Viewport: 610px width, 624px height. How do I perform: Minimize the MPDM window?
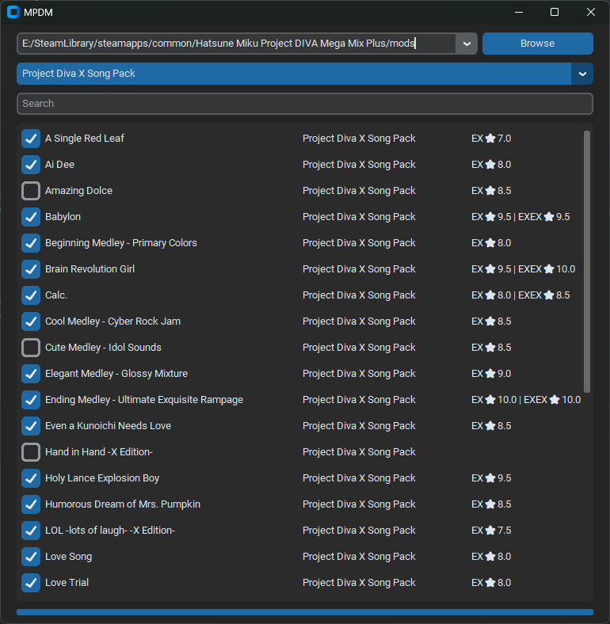point(519,13)
